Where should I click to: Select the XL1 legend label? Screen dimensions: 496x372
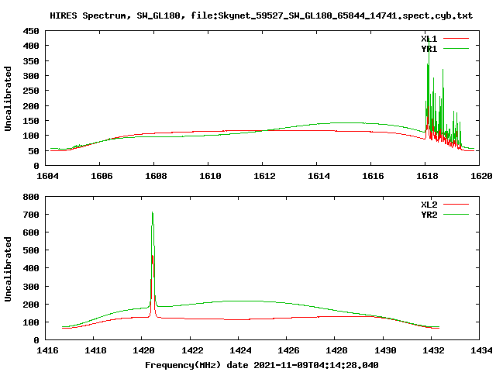[429, 39]
